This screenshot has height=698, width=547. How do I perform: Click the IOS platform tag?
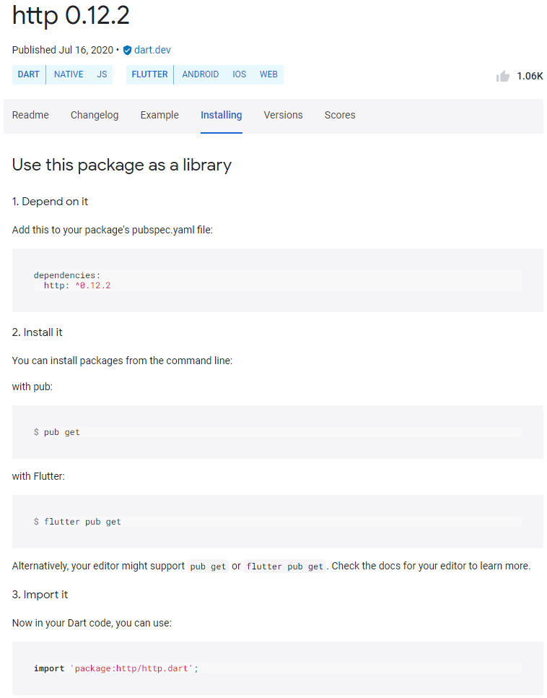coord(239,74)
